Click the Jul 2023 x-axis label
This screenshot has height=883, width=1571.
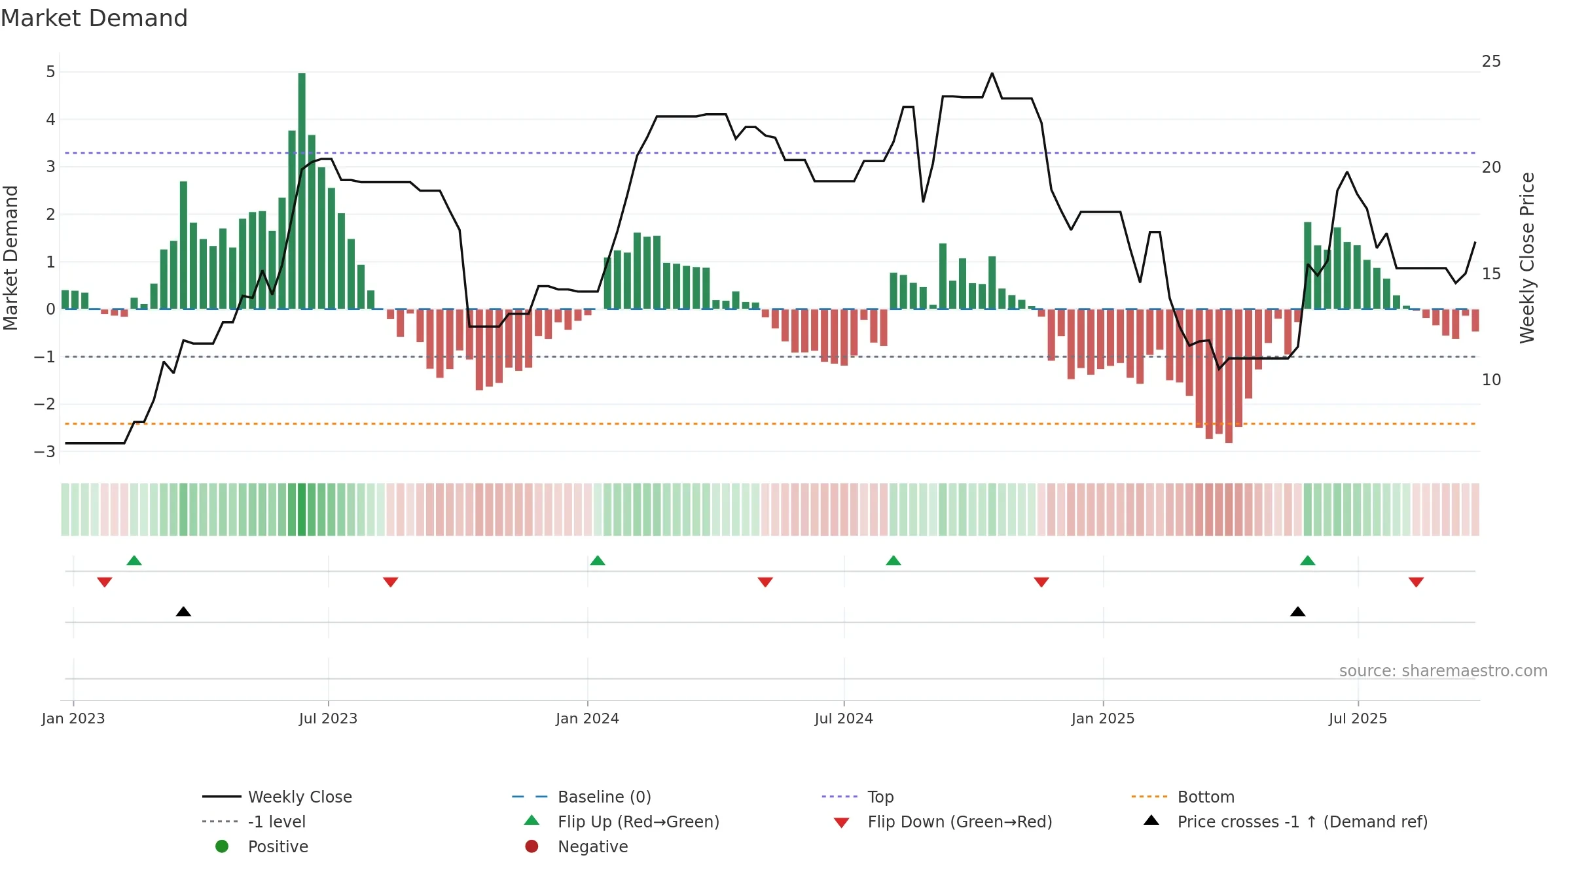[329, 719]
